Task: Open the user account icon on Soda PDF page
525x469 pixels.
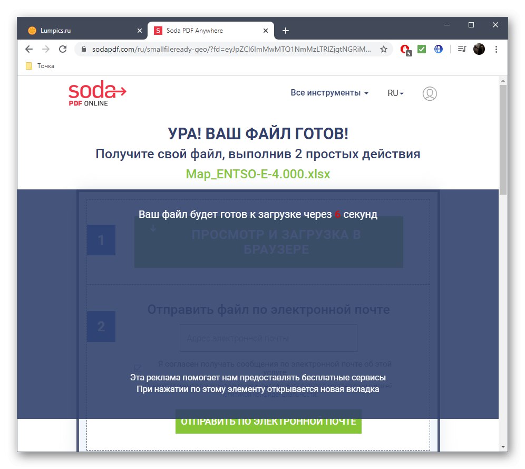Action: tap(430, 93)
